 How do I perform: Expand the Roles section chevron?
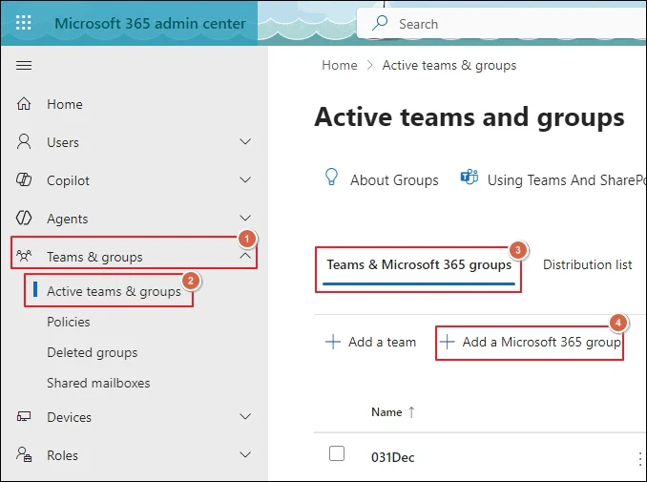245,454
